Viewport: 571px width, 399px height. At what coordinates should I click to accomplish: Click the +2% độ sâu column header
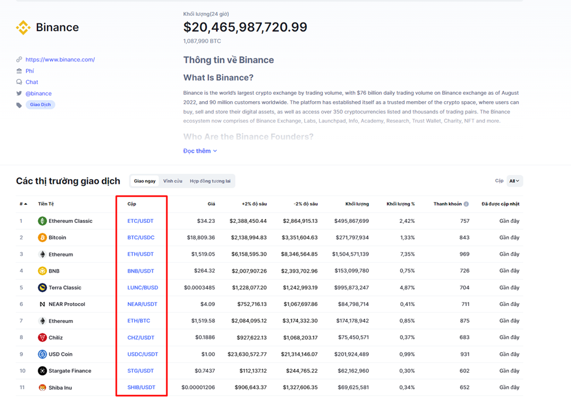point(254,204)
